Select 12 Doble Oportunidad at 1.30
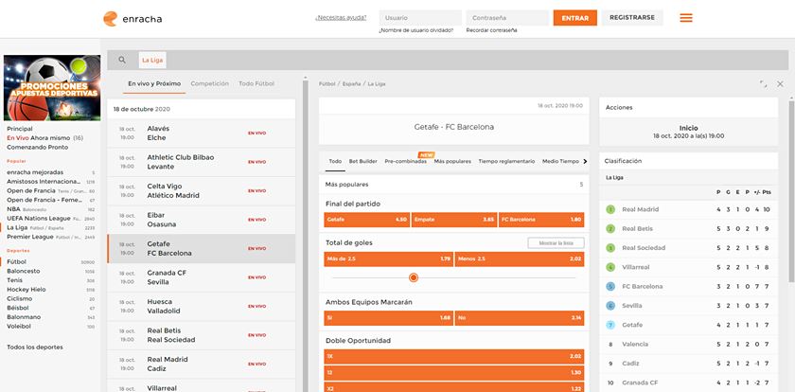The image size is (795, 392). [x=453, y=373]
